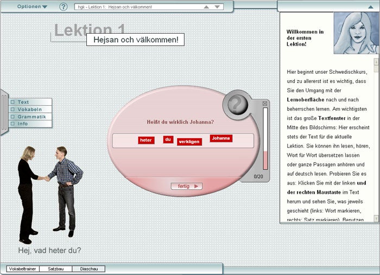
Task: Open the lesson selector field
Action: click(149, 7)
